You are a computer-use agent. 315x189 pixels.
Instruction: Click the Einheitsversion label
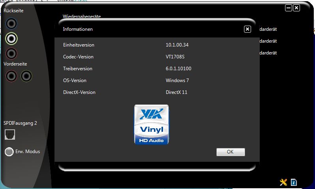(x=79, y=45)
